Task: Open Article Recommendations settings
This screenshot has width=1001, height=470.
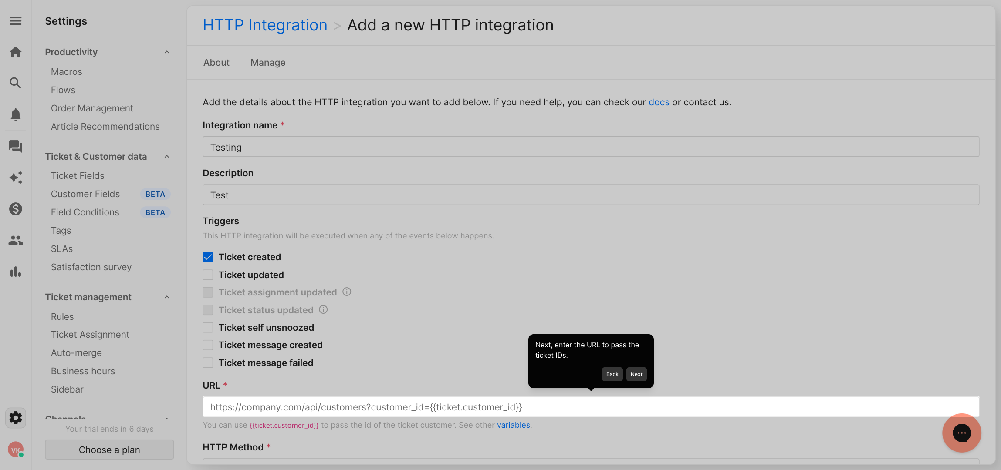Action: click(105, 127)
